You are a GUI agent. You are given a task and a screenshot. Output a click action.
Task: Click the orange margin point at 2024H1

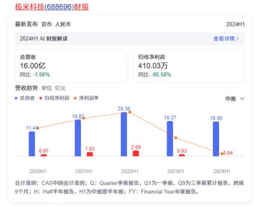coord(222,153)
